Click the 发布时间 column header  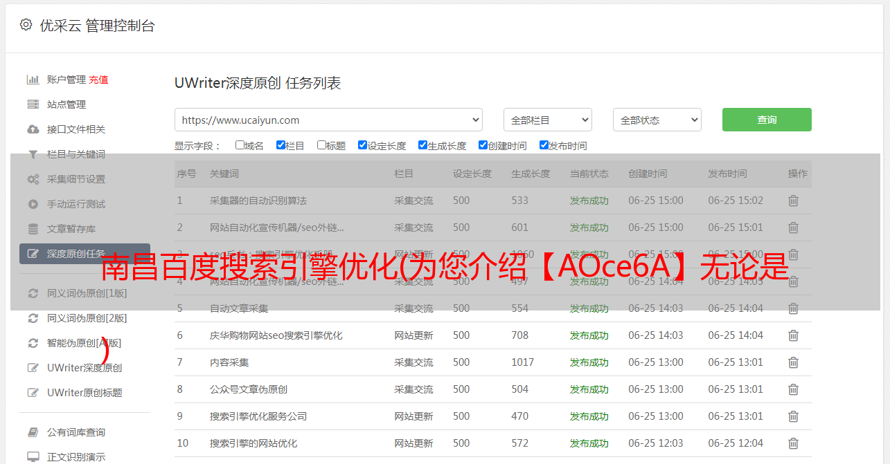click(x=727, y=174)
